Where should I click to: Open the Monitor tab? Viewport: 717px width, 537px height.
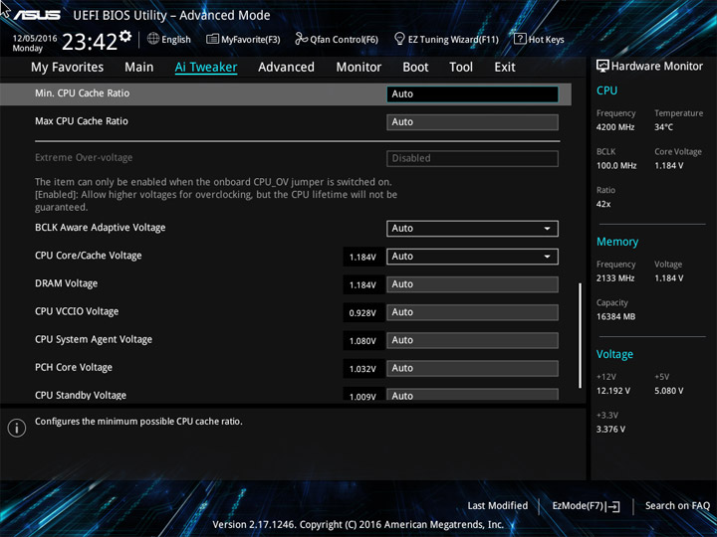358,68
